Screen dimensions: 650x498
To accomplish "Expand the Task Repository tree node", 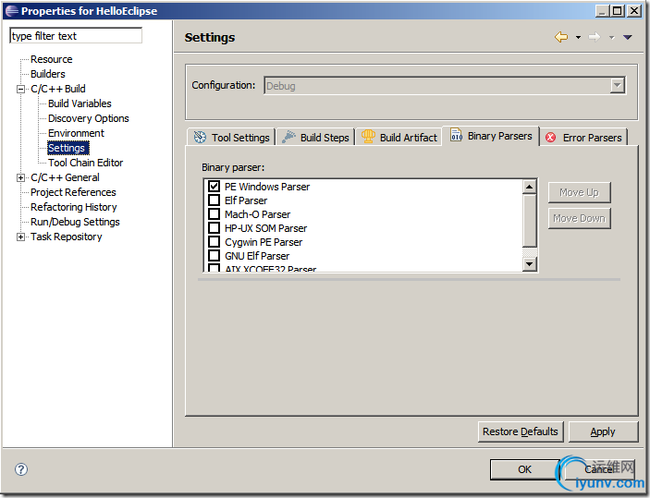I will [21, 237].
